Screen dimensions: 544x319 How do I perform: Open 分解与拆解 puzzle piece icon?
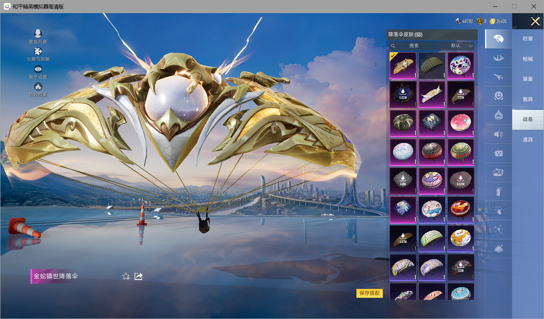[38, 51]
